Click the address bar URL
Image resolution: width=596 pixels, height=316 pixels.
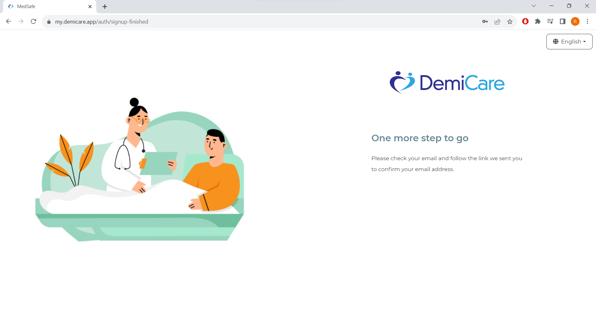coord(102,22)
